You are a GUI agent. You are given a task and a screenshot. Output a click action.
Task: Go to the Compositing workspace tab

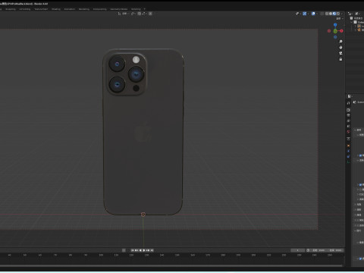click(100, 9)
